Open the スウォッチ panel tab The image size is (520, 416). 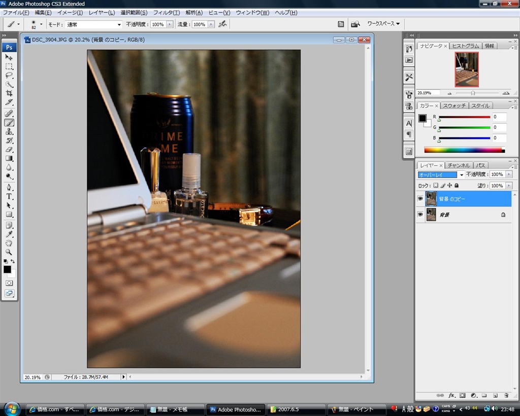(454, 106)
